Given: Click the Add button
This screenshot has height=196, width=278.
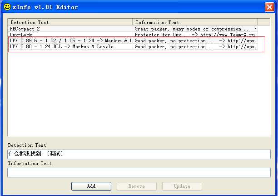Looking at the screenshot, I should click(91, 186).
